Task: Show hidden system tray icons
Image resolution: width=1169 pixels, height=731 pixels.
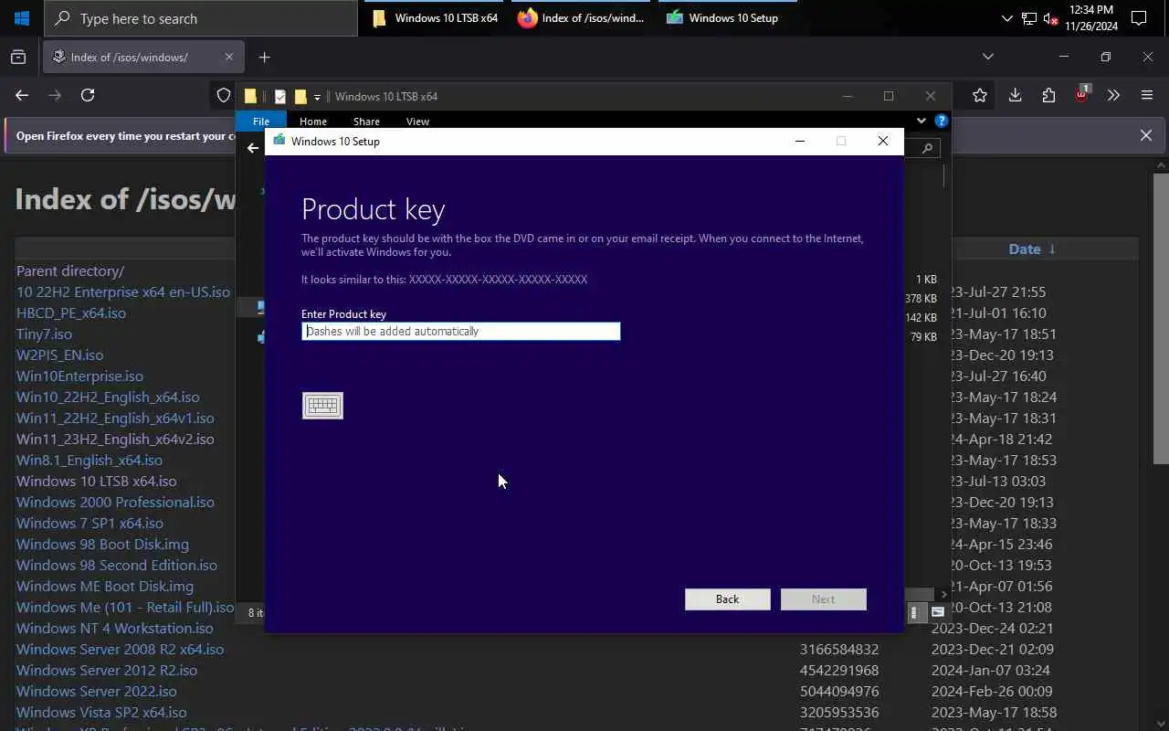Action: point(1006,18)
